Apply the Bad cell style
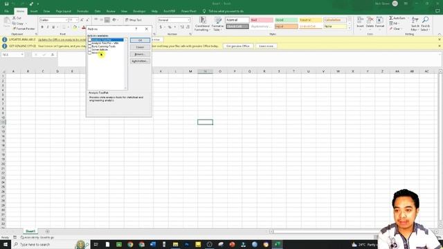443x249 pixels. (262, 20)
